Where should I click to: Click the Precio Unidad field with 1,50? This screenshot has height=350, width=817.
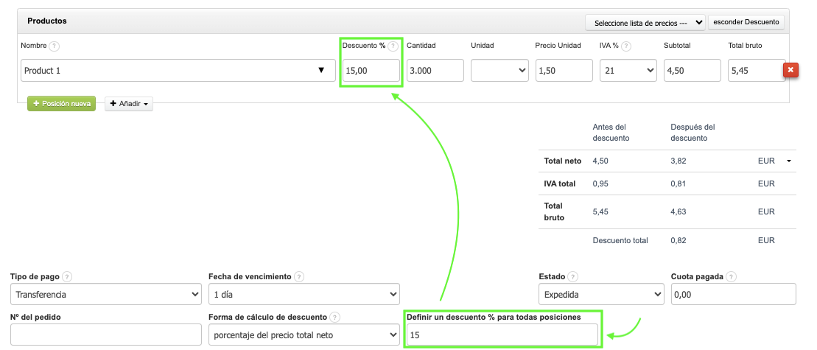(564, 70)
